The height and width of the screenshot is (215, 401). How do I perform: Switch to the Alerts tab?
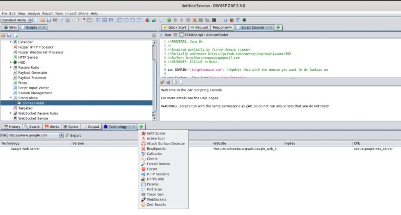(x=52, y=127)
